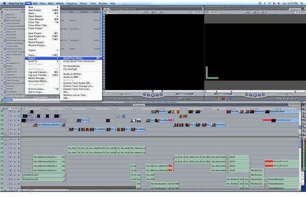Lock video track V5

coord(15,116)
